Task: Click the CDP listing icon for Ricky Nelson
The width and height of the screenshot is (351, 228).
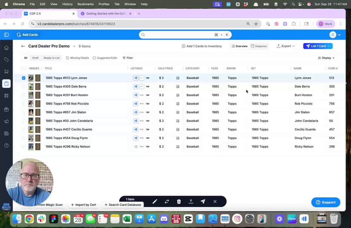Action: (136, 147)
